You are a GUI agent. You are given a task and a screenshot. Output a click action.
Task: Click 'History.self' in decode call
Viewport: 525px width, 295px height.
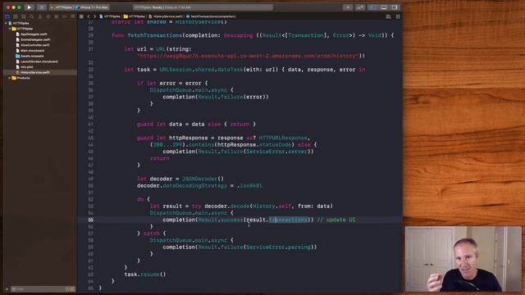(x=272, y=206)
